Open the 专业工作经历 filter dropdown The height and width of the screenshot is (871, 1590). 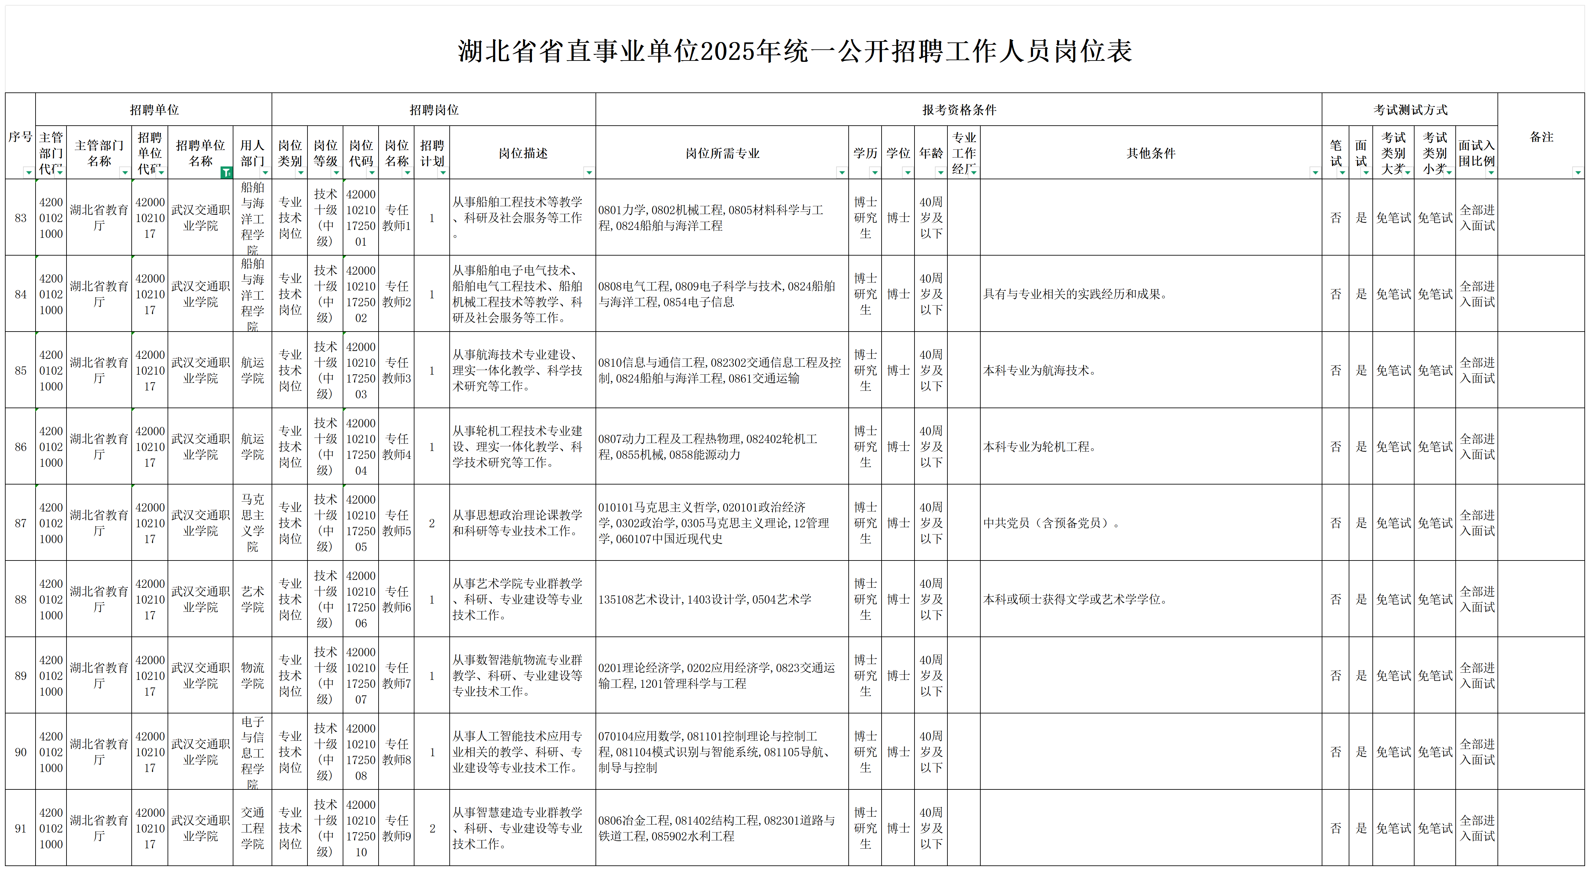(973, 173)
